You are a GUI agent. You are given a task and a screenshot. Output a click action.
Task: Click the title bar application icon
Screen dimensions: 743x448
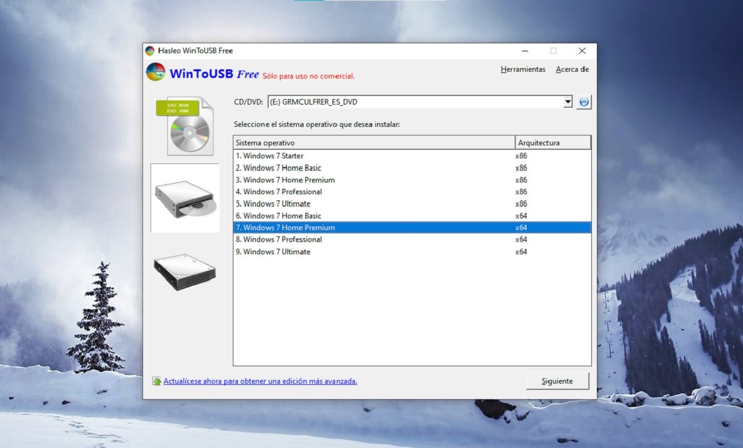pos(150,51)
